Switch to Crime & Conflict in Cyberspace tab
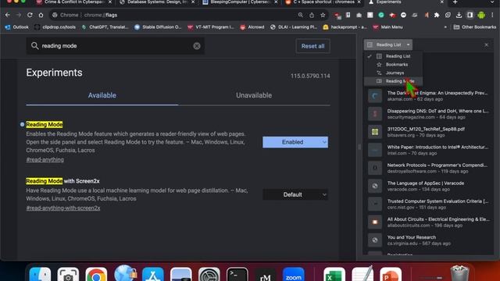Viewport: 500px width, 281px height. 74,2
